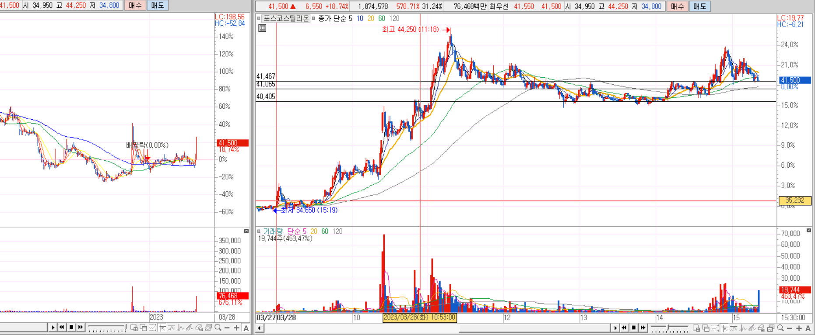Click the right scroll arrow of the right chart scrollbar
This screenshot has height=335, width=815.
615,328
